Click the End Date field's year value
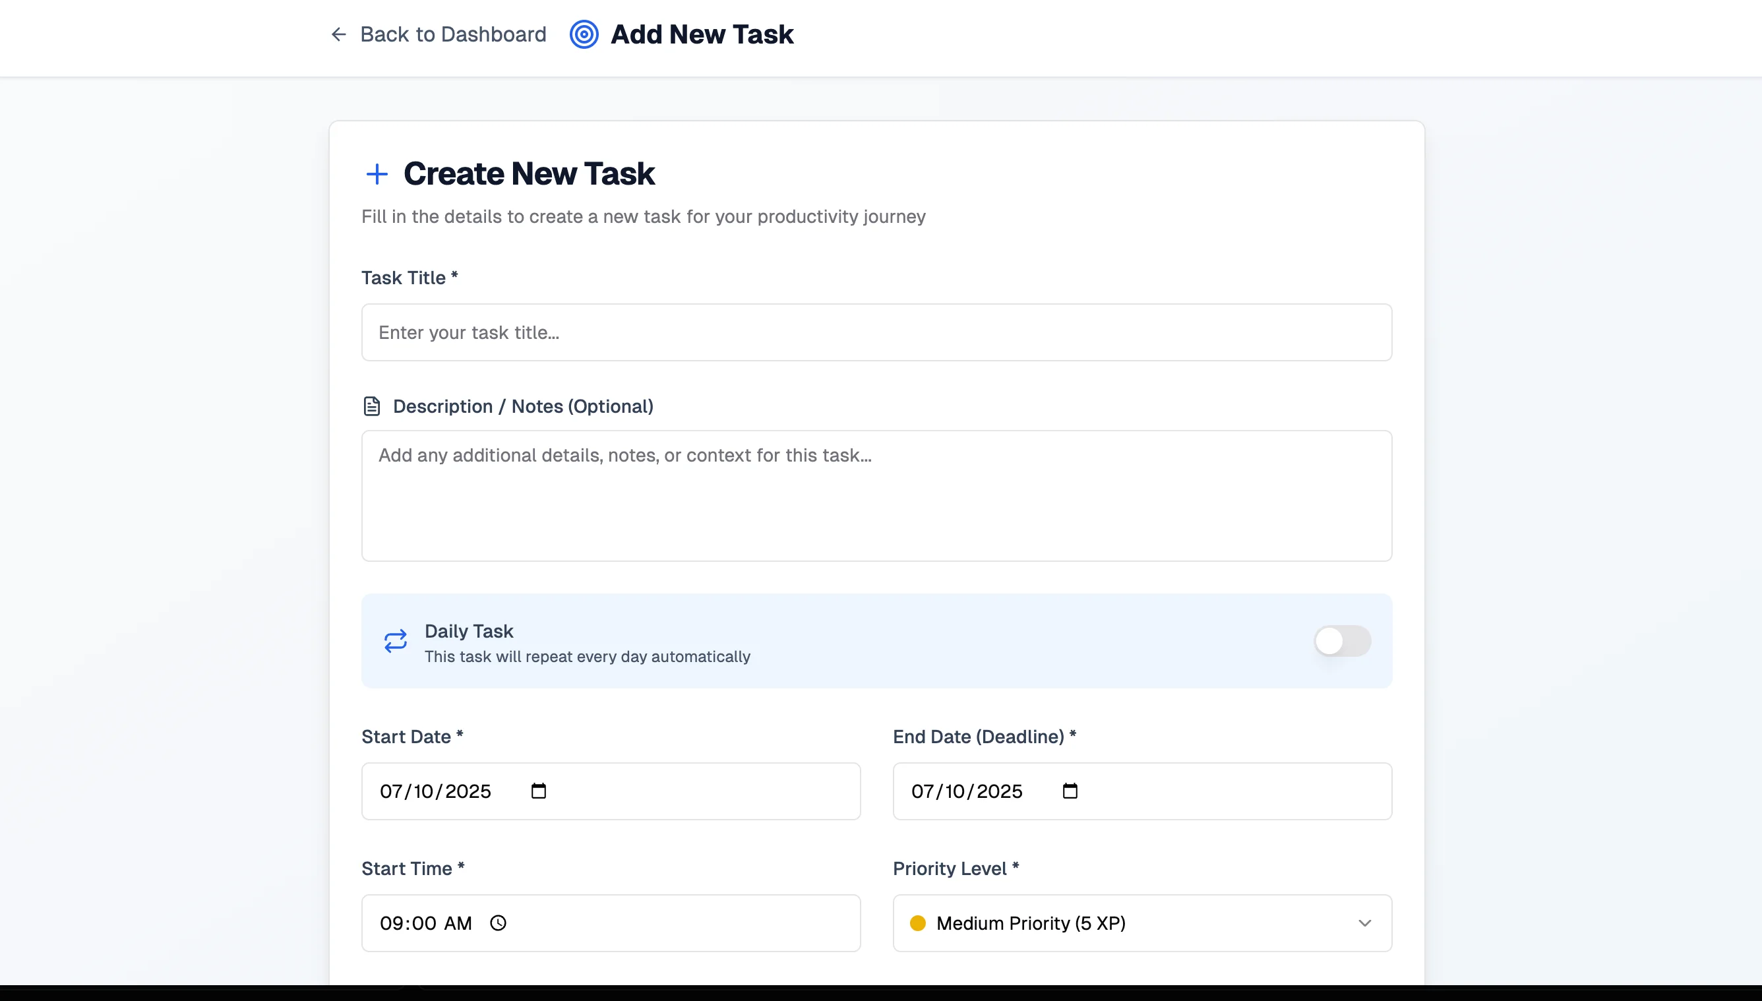This screenshot has height=1001, width=1762. coord(999,791)
